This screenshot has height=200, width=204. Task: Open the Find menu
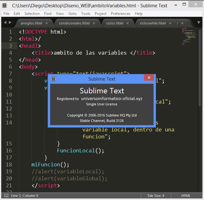(x=48, y=14)
